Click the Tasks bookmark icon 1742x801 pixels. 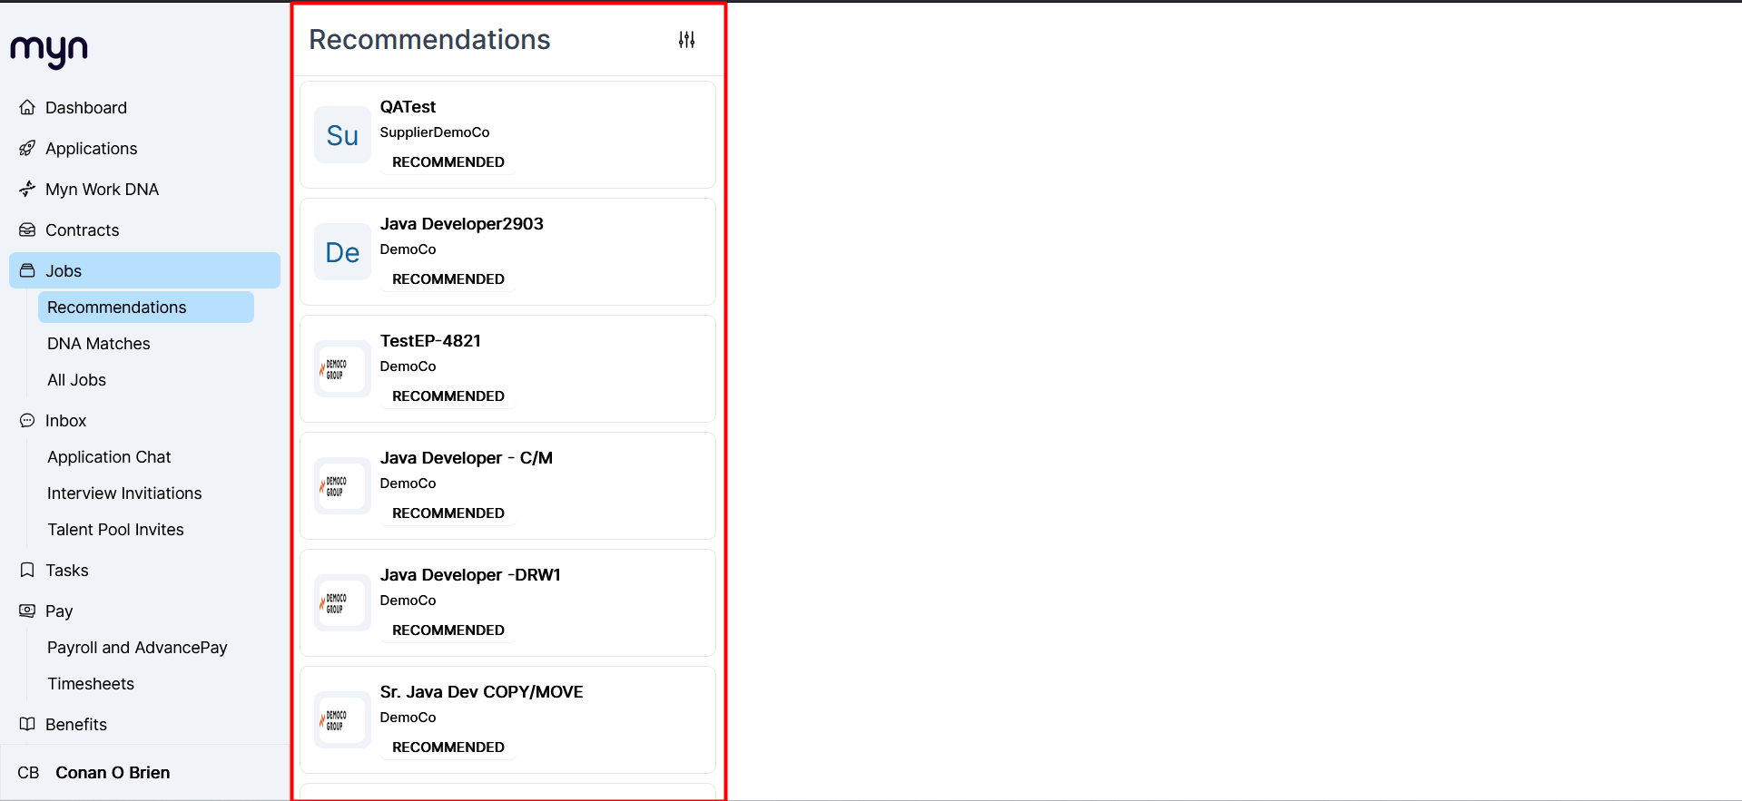27,570
